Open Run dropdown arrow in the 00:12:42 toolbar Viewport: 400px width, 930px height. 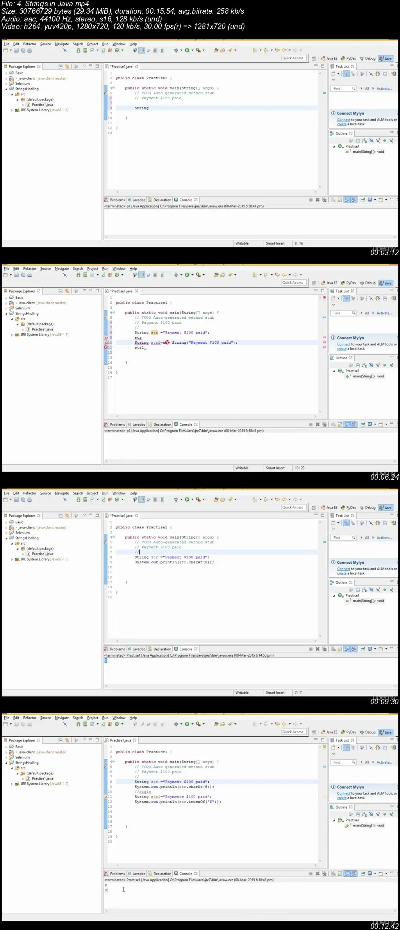pyautogui.click(x=193, y=724)
